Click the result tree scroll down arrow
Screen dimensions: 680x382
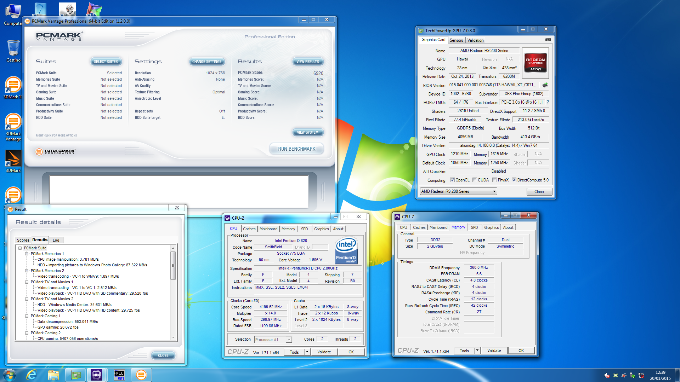(x=173, y=337)
